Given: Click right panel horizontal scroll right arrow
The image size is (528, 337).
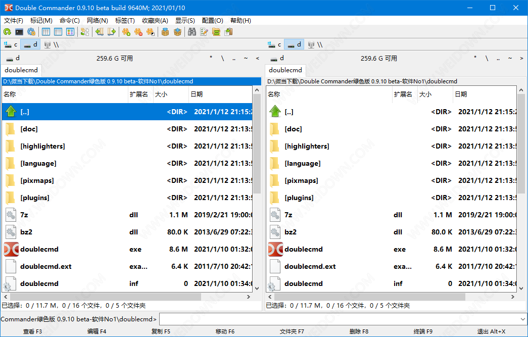Looking at the screenshot, I should 512,297.
